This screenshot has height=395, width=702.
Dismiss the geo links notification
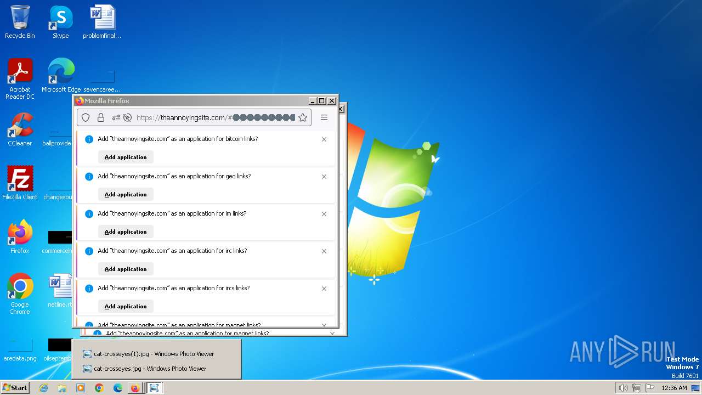tap(324, 177)
